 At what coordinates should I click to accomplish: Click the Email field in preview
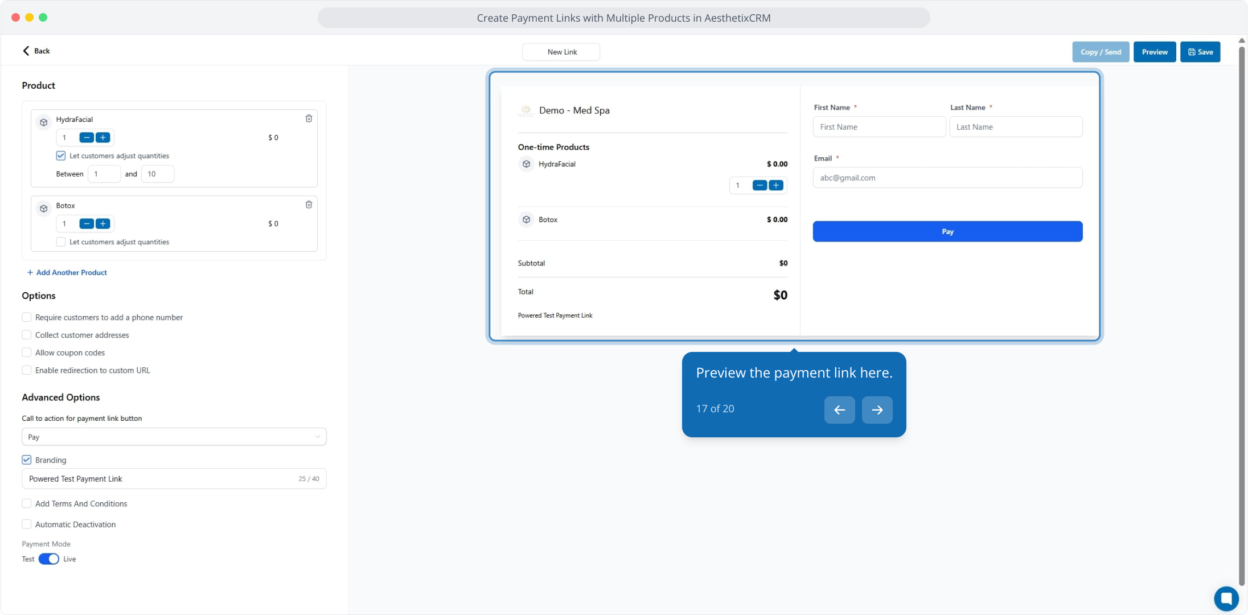pyautogui.click(x=947, y=178)
